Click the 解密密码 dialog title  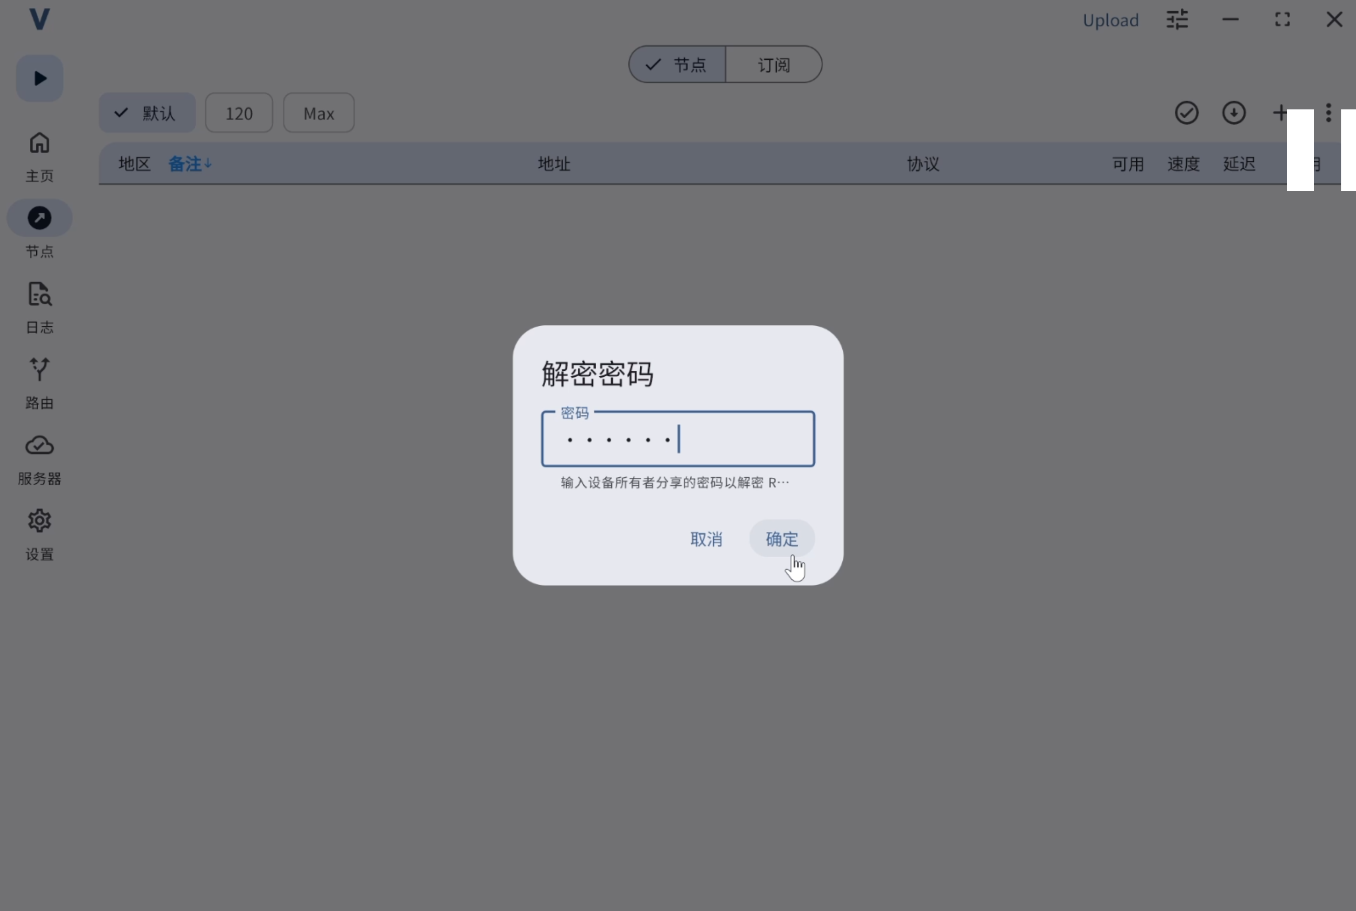(x=597, y=374)
